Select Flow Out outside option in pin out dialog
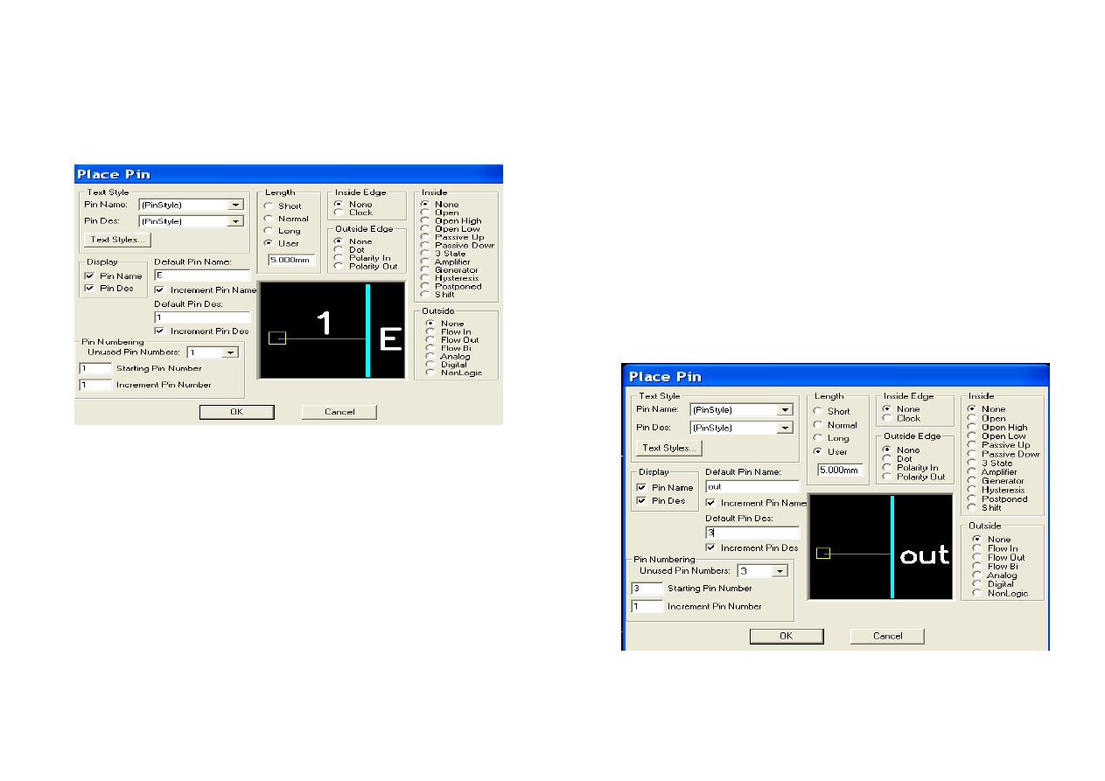Image resolution: width=1105 pixels, height=781 pixels. pyautogui.click(x=977, y=557)
